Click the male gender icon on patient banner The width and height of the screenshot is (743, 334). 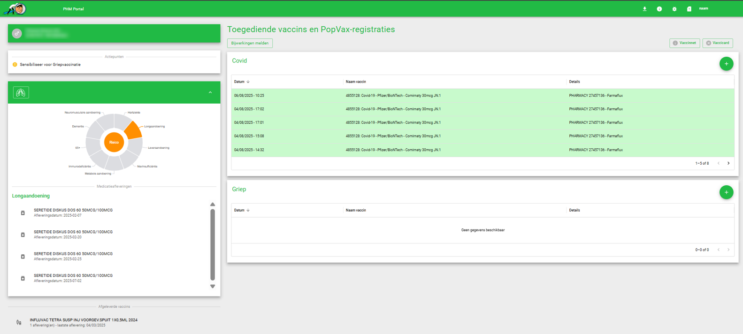17,33
